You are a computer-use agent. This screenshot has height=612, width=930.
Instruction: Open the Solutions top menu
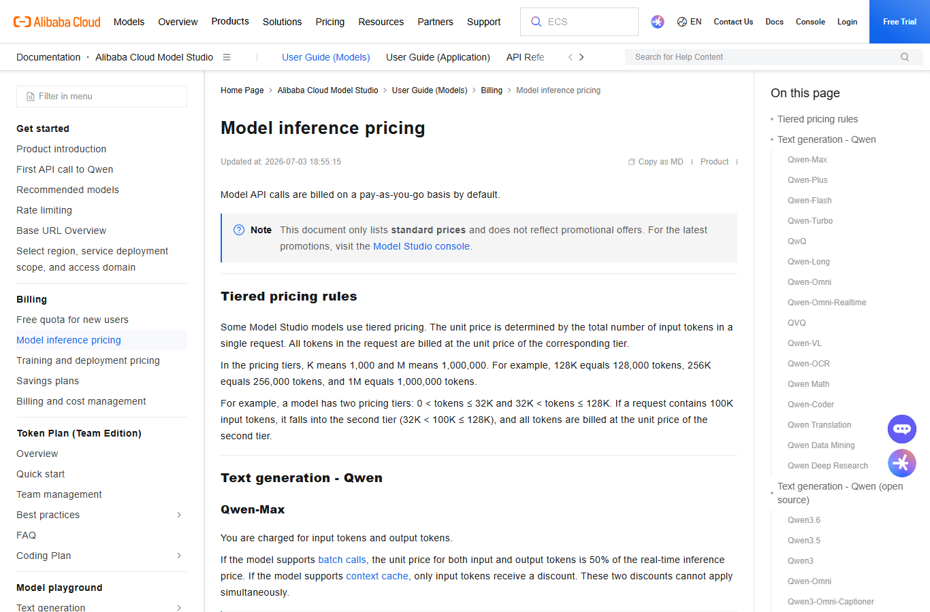tap(282, 22)
